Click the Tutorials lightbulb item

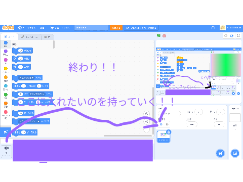tap(60, 28)
